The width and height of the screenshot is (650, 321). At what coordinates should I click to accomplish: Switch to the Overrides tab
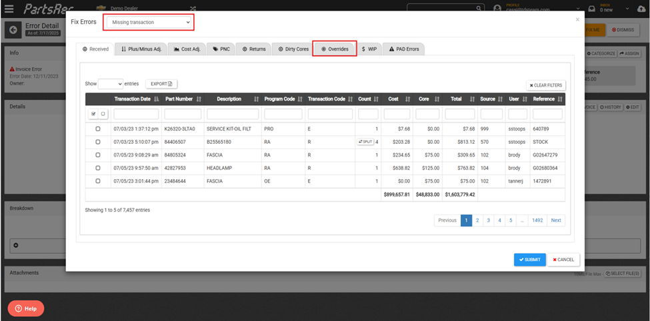[335, 49]
